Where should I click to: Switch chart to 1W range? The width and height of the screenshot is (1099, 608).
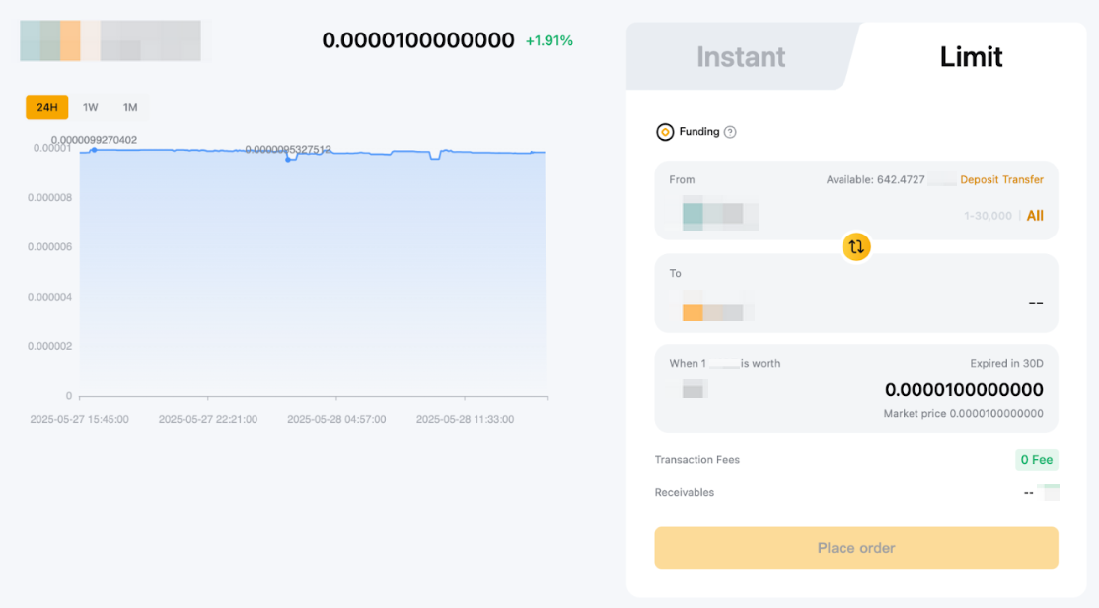tap(91, 107)
